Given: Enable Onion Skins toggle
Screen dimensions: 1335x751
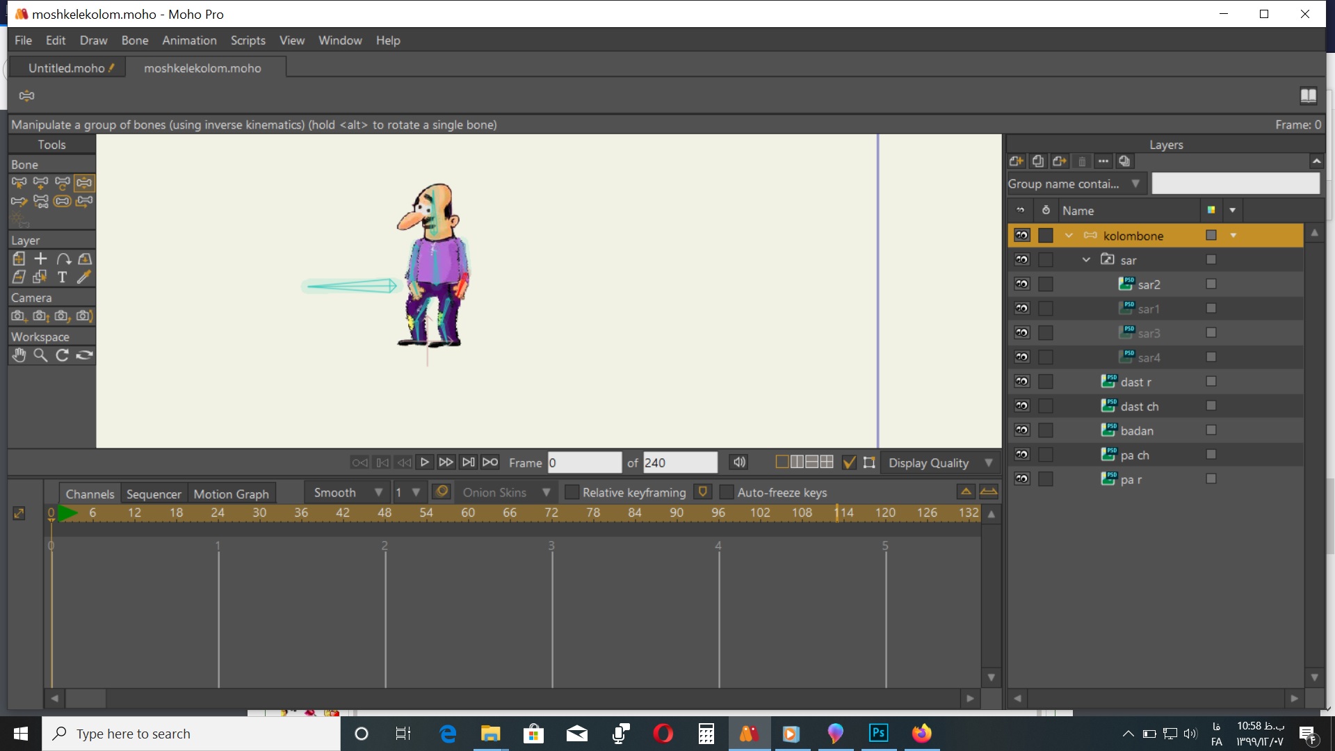Looking at the screenshot, I should click(441, 492).
